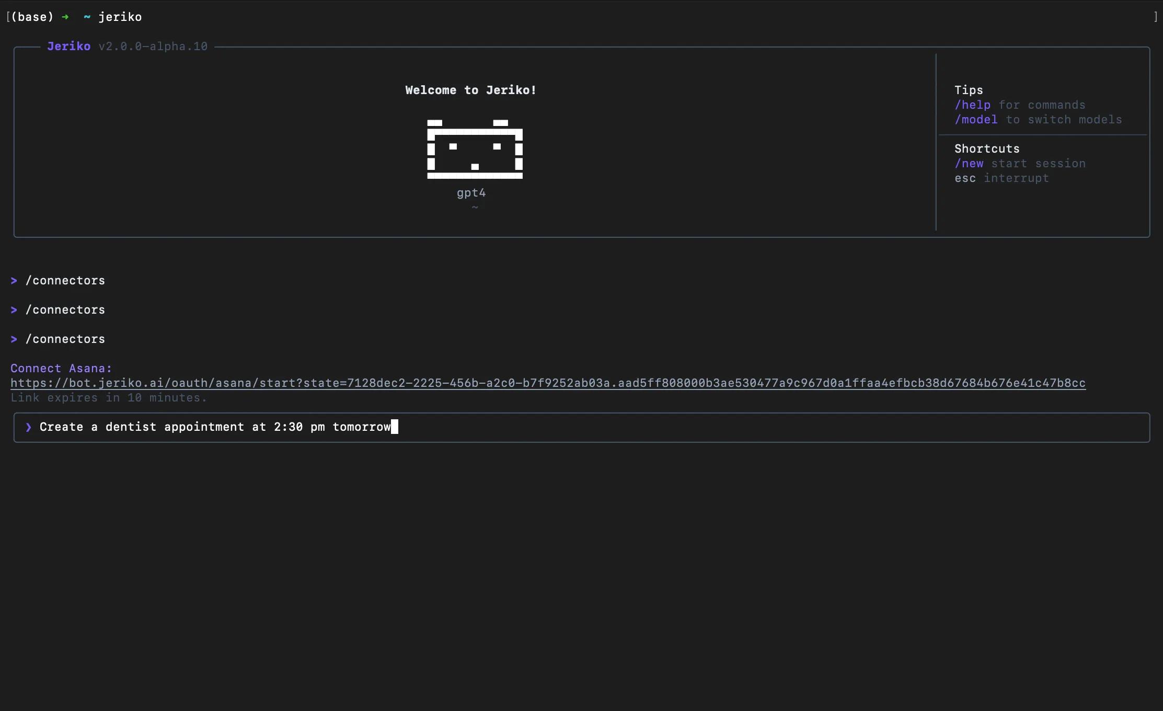
Task: Click prompt arrow beside third /connectors
Action: (x=14, y=339)
